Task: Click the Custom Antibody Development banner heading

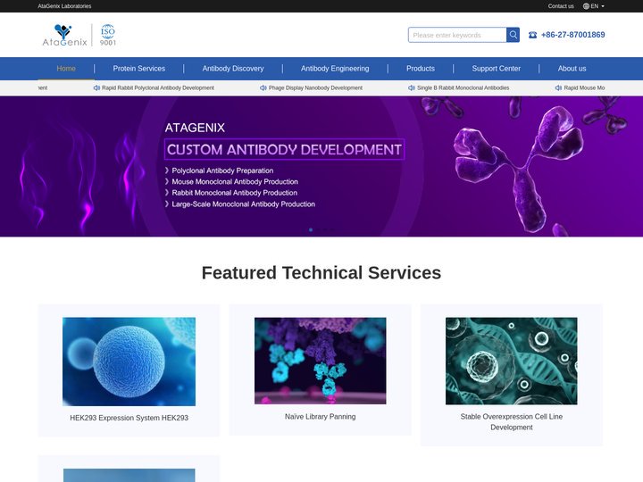Action: pyautogui.click(x=284, y=149)
